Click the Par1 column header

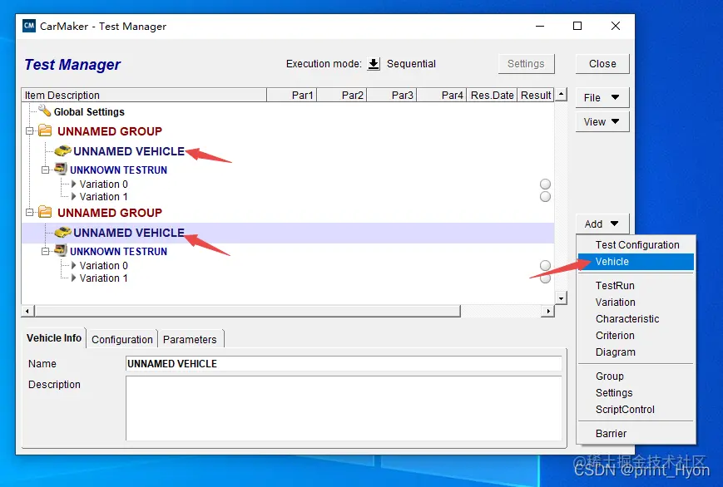[292, 95]
